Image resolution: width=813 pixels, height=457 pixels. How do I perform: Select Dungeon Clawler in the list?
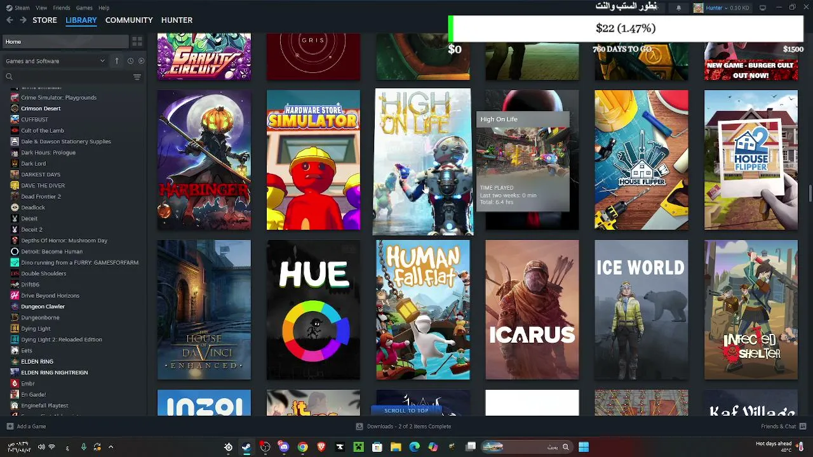[x=43, y=307]
